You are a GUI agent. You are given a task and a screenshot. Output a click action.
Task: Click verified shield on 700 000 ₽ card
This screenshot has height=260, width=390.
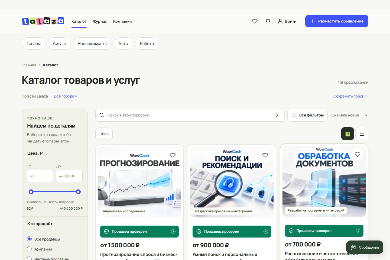click(x=291, y=231)
